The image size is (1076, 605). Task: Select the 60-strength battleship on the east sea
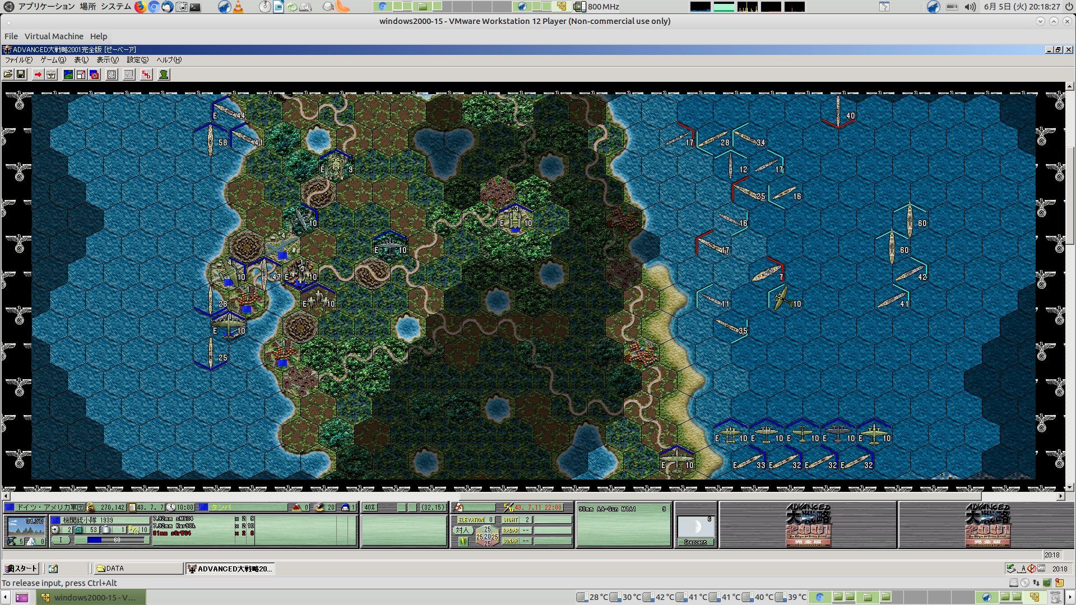click(910, 222)
